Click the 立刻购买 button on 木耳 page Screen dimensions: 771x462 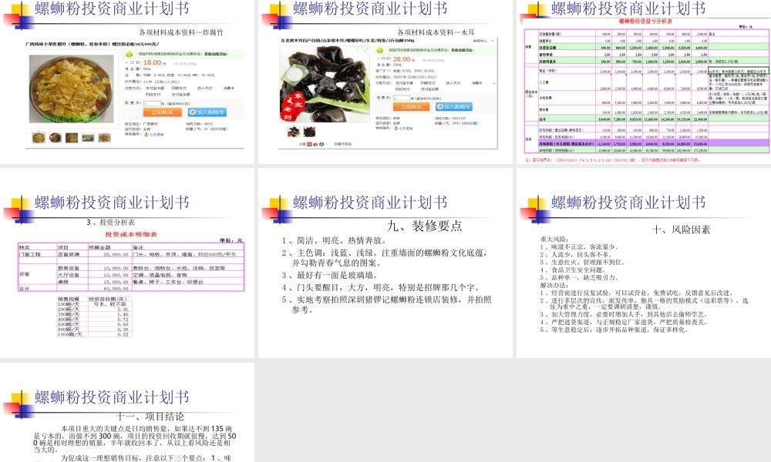(411, 107)
